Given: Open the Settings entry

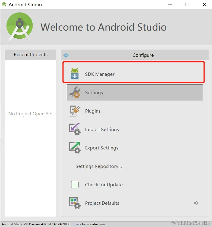Looking at the screenshot, I should point(135,92).
